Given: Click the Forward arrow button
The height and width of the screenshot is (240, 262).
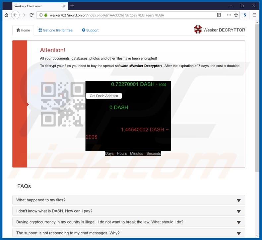Looking at the screenshot, I should 24,15.
